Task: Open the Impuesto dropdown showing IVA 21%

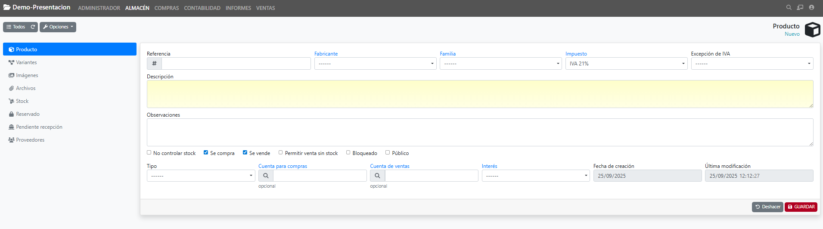Action: click(626, 64)
